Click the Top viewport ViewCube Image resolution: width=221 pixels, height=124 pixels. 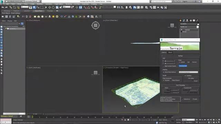(96, 25)
